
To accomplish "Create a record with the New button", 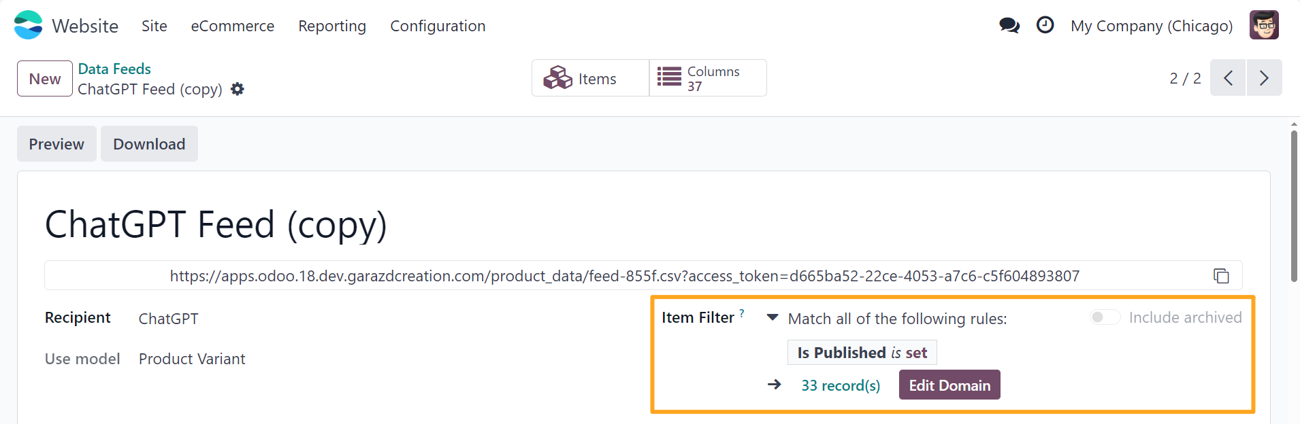I will coord(44,78).
